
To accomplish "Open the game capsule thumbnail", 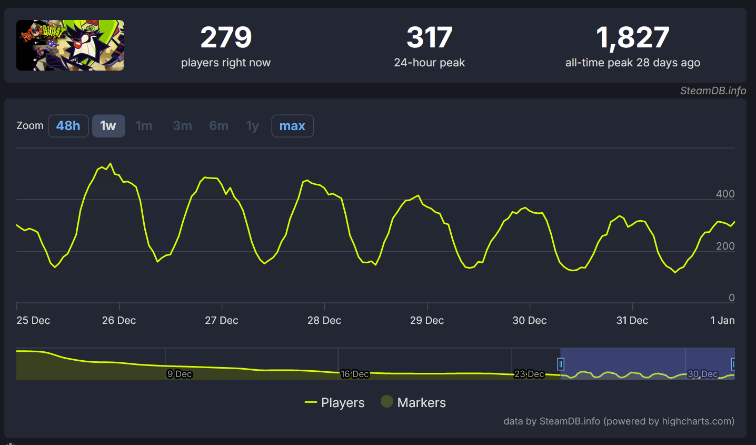I will click(x=71, y=45).
